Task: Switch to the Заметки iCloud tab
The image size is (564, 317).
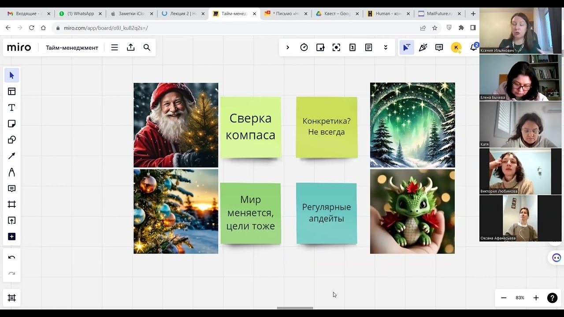Action: click(131, 14)
